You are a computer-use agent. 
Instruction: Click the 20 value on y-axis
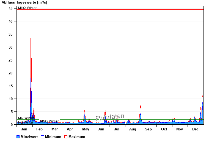click(x=10, y=73)
